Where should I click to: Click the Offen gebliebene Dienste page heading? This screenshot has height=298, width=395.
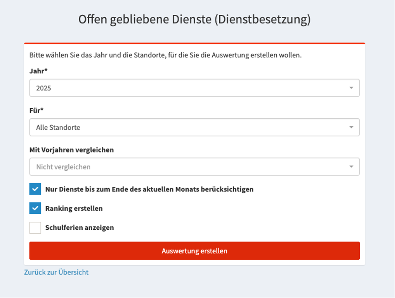(194, 20)
